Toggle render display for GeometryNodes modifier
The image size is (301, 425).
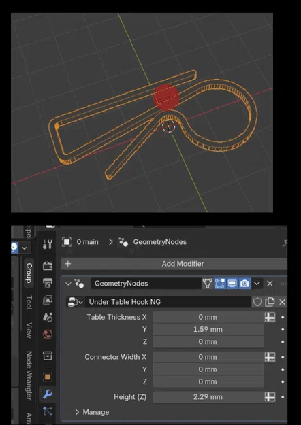pos(244,284)
